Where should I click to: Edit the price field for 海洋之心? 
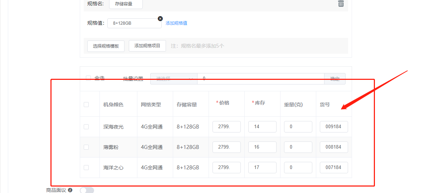click(x=226, y=168)
